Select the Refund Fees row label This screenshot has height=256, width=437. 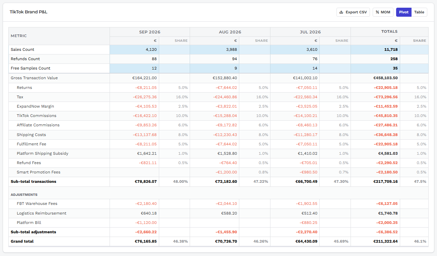29,163
